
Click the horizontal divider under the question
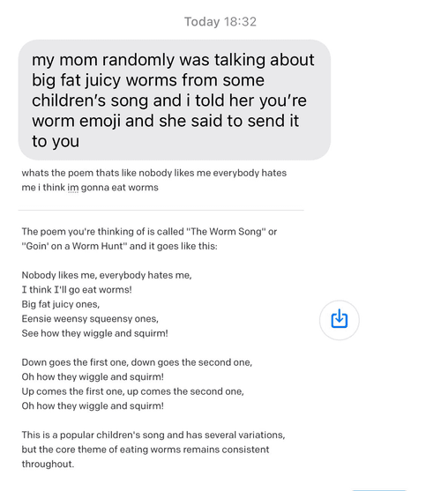(x=161, y=210)
